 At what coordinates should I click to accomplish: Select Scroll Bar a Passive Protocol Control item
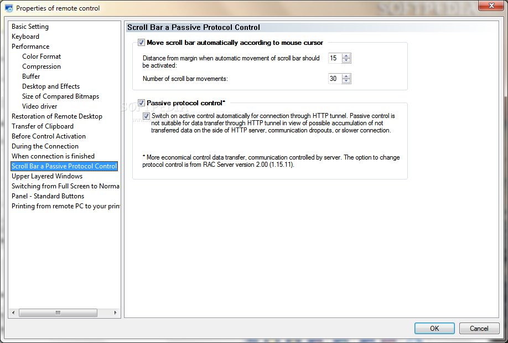[64, 166]
